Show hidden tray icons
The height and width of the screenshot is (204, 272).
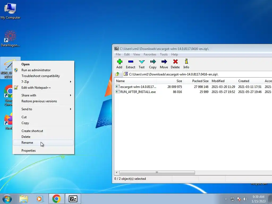pyautogui.click(x=226, y=199)
